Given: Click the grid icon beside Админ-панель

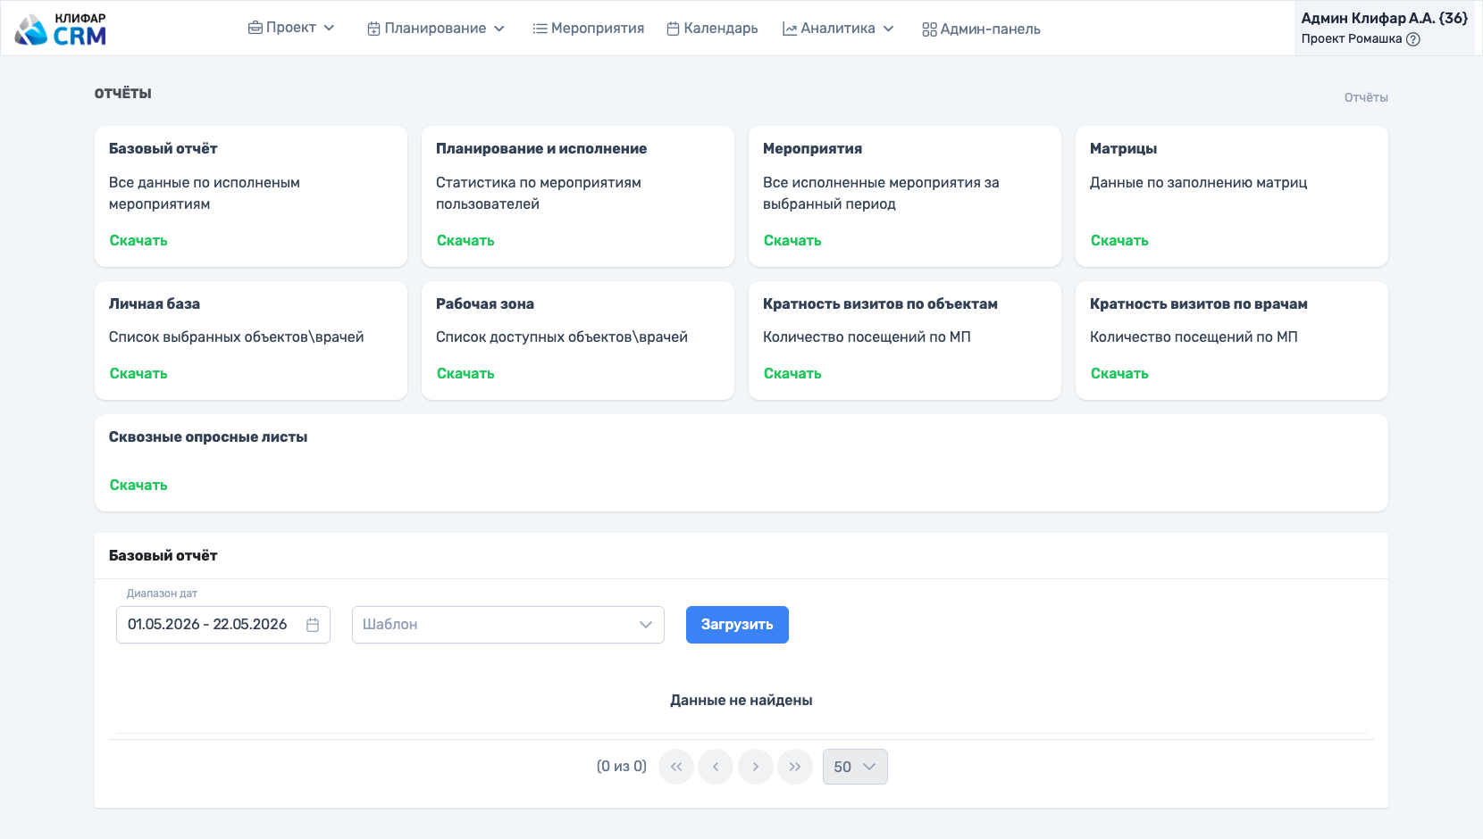Looking at the screenshot, I should coord(929,29).
